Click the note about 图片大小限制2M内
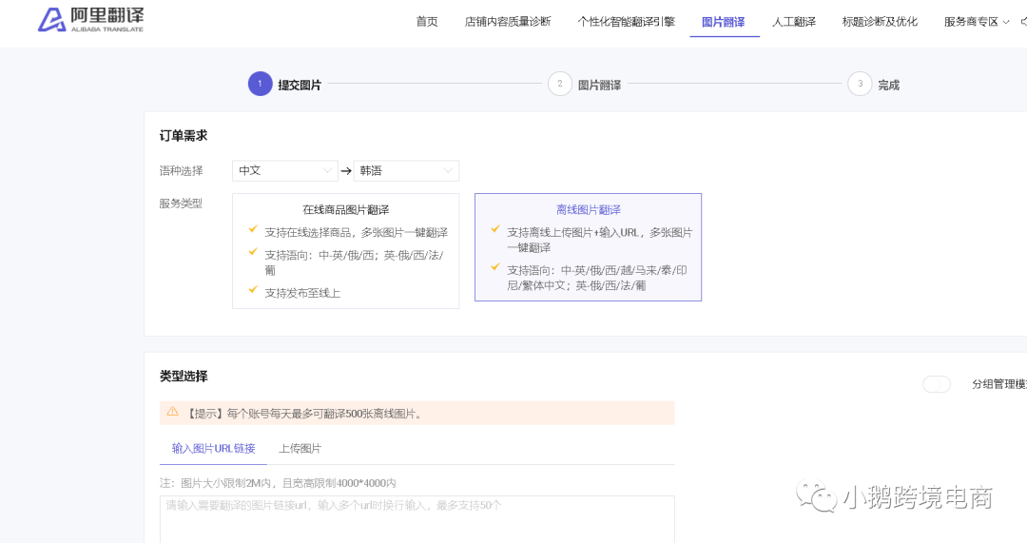 278,483
